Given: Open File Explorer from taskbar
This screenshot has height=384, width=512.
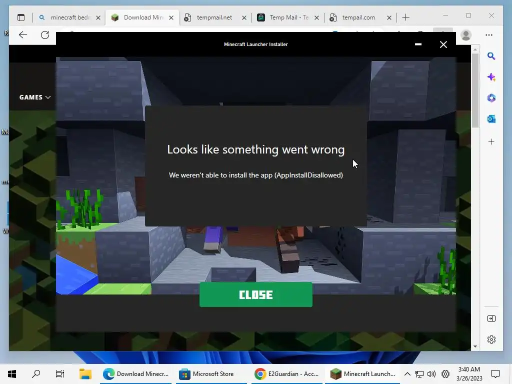Looking at the screenshot, I should tap(85, 374).
